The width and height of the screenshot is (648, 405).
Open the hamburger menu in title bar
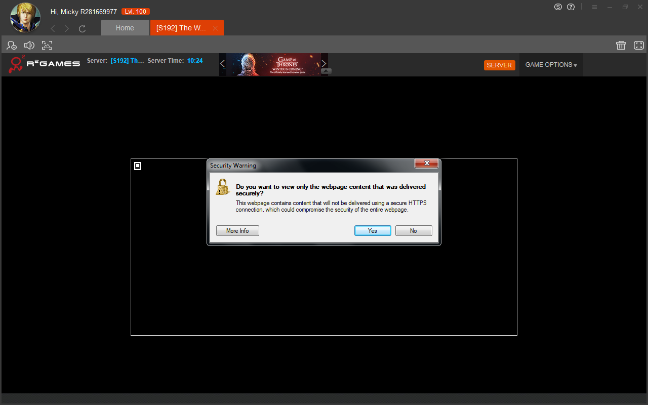(595, 7)
